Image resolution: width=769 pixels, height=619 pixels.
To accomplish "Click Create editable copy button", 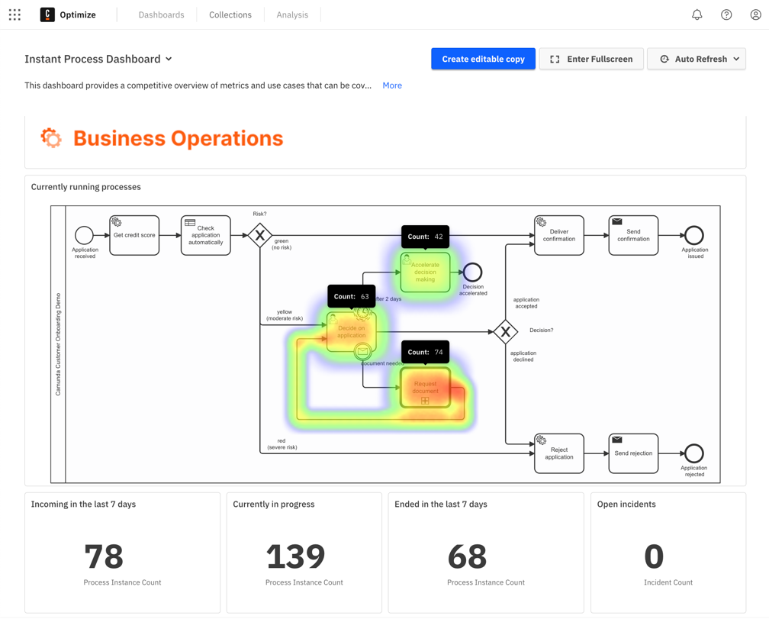I will (483, 59).
